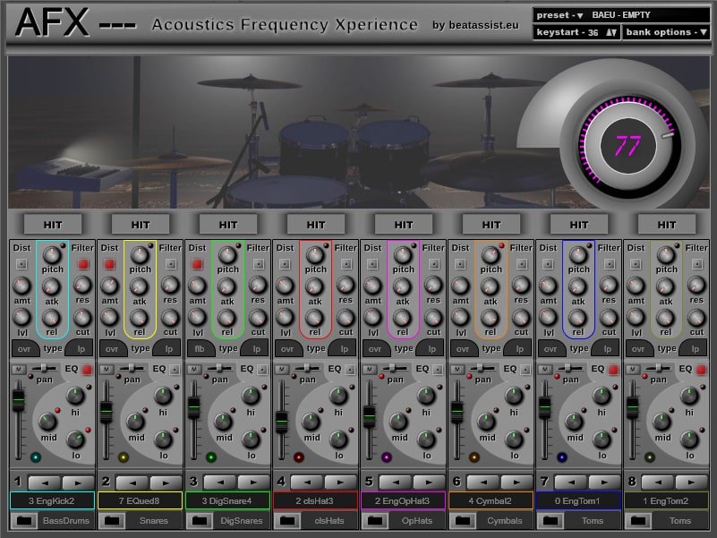This screenshot has height=538, width=717.
Task: Click the pan slider on channel 6
Action: pyautogui.click(x=481, y=368)
